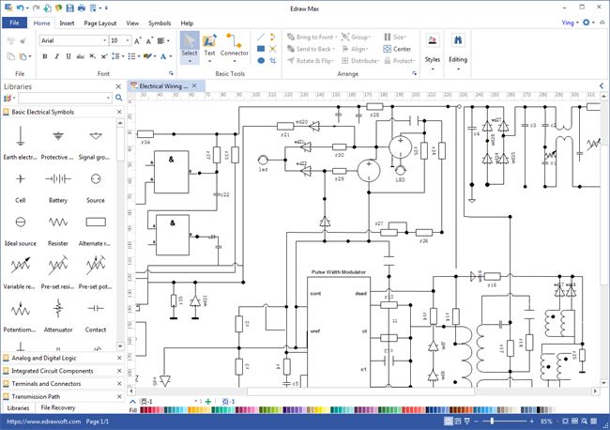
Task: Click the zoom slider handle
Action: [x=492, y=421]
